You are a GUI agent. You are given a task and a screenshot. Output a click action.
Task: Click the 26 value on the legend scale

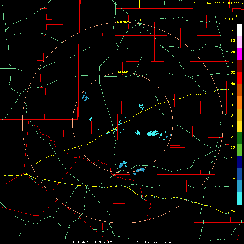pos(233,137)
